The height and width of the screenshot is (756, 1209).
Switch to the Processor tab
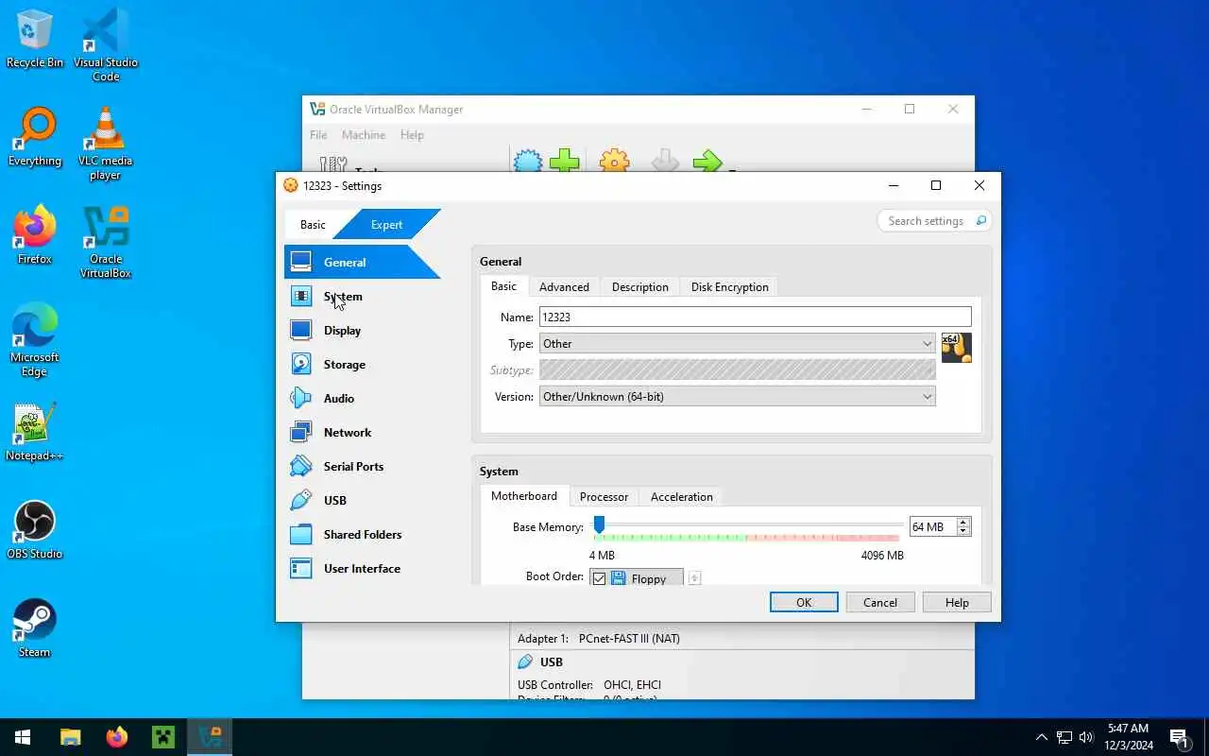tap(604, 497)
